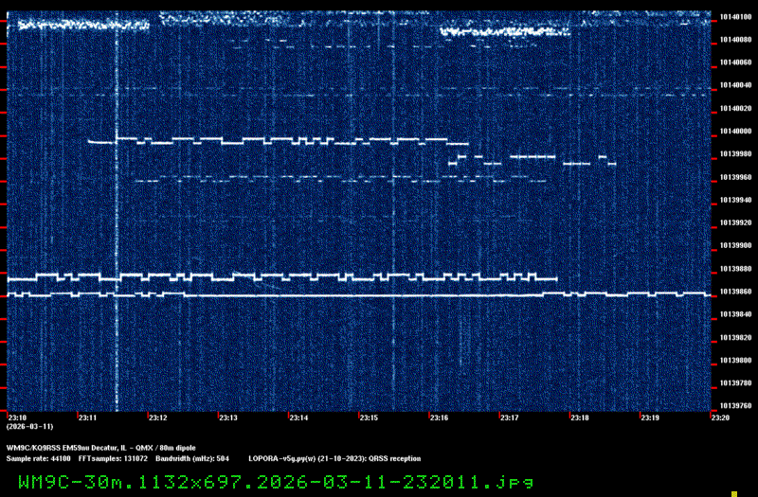Click the 10140100 frequency label

(x=735, y=17)
